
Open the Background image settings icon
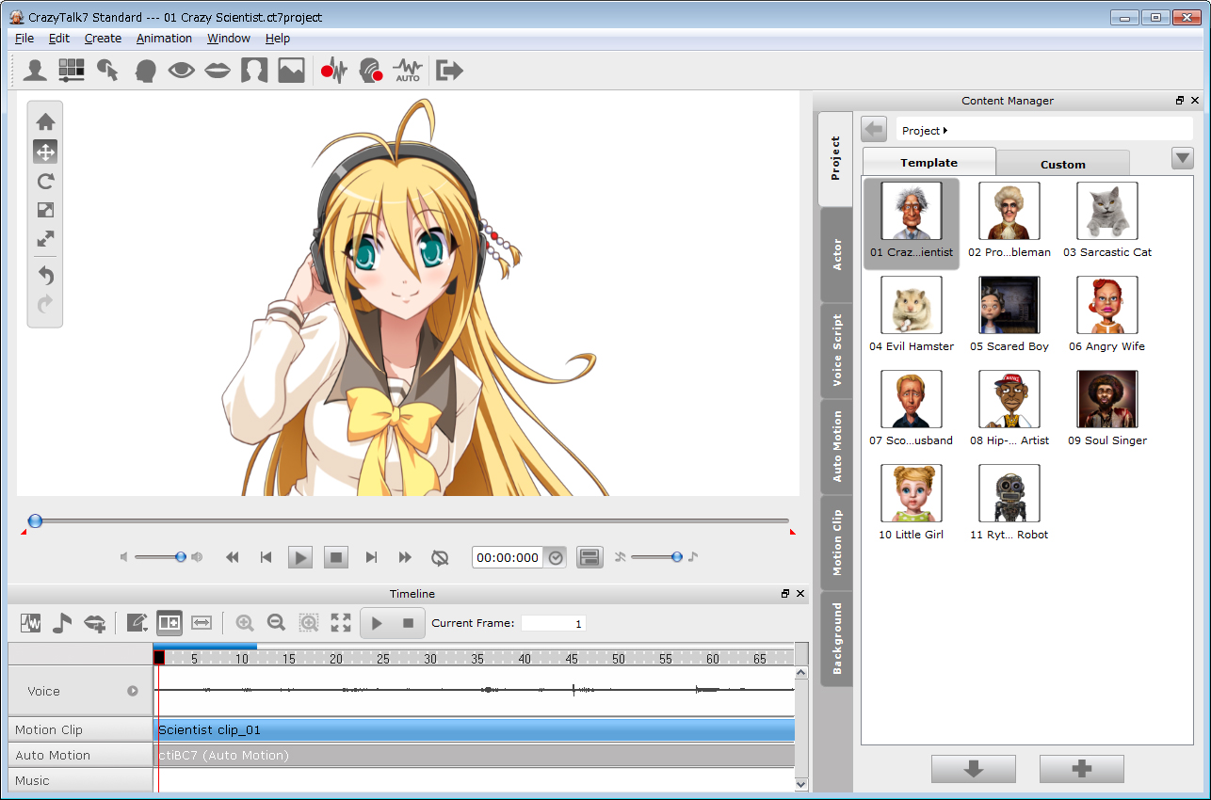(291, 71)
